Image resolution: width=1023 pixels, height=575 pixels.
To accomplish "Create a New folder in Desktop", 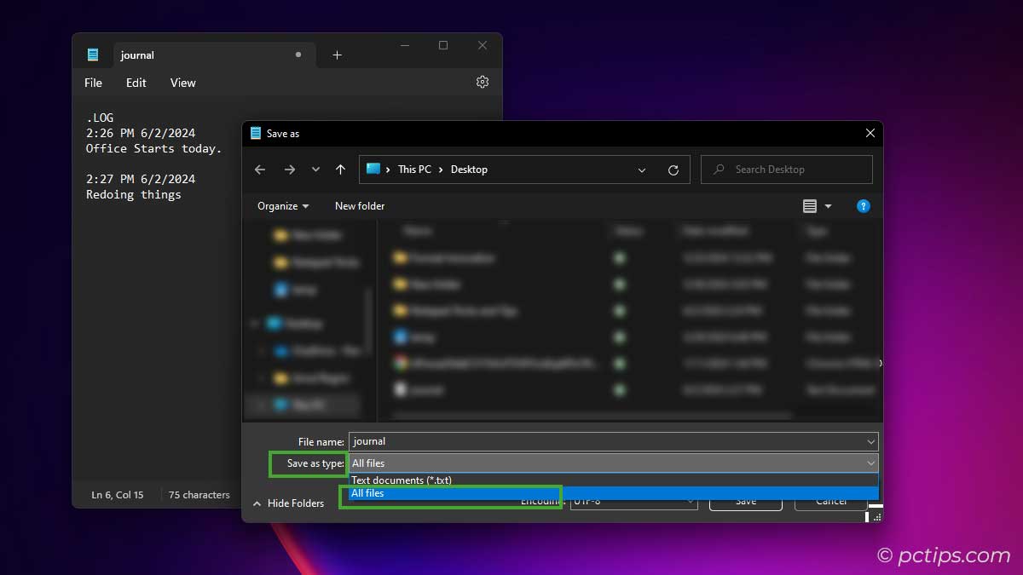I will [359, 205].
